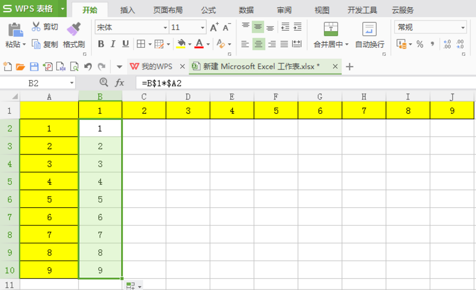Screen dimensions: 476x290
Task: Expand the borders dropdown arrow
Action: point(150,44)
